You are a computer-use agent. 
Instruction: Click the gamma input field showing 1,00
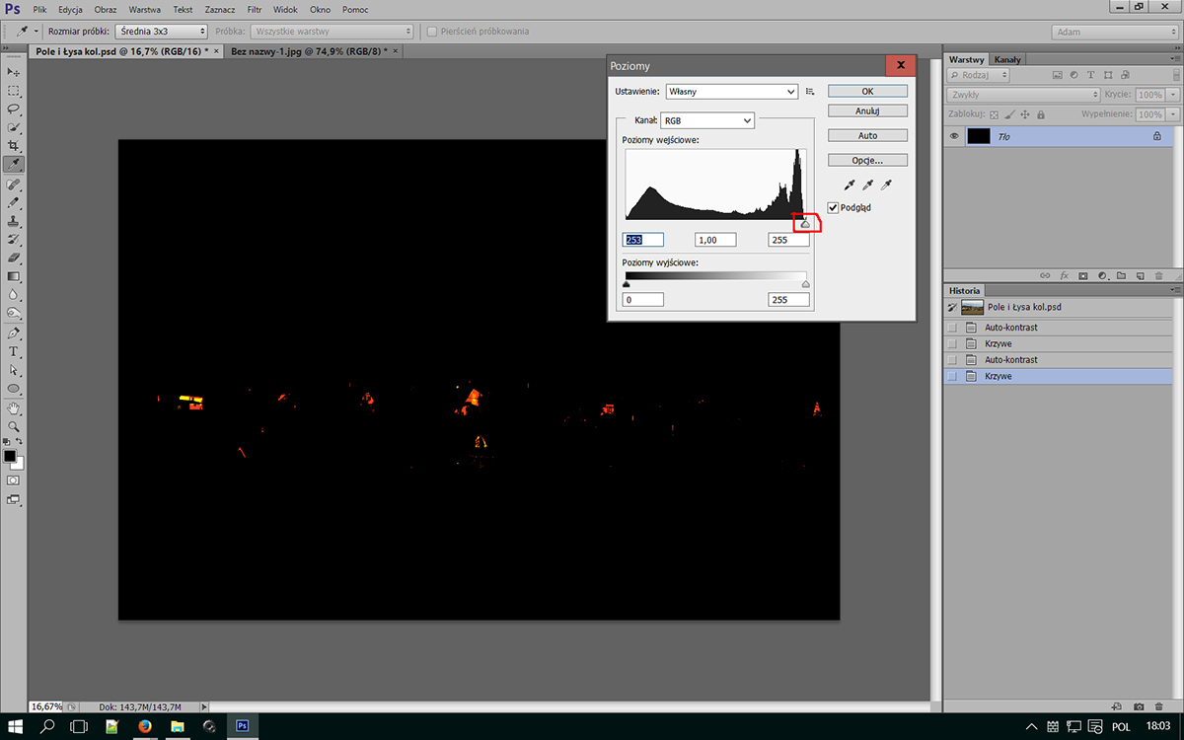click(715, 240)
